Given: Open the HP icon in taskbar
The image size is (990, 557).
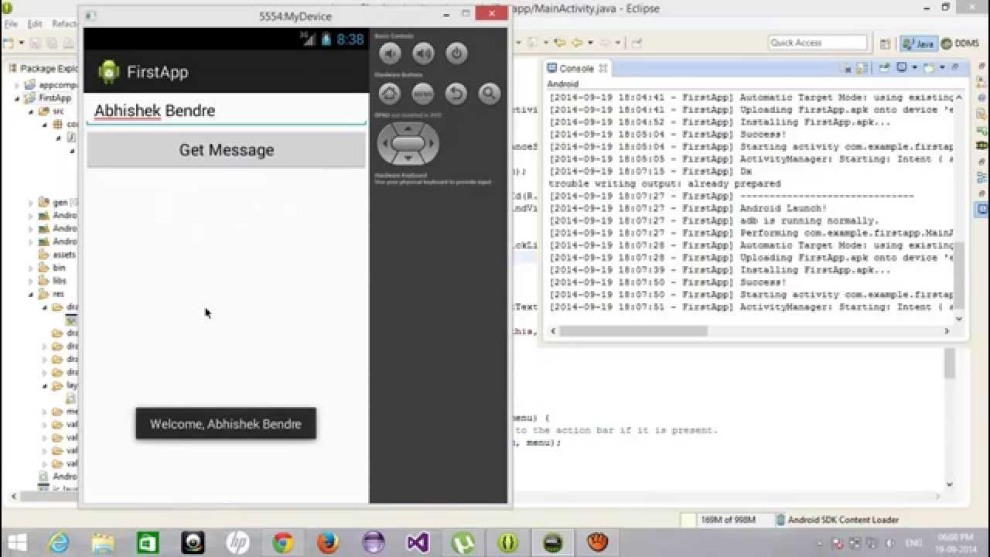Looking at the screenshot, I should click(x=237, y=542).
